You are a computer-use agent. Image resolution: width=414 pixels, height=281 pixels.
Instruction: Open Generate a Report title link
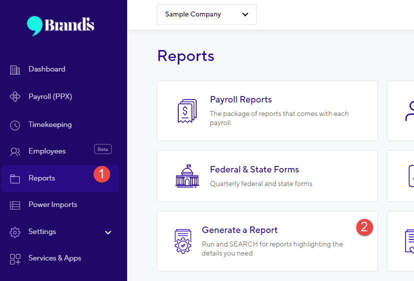pos(239,230)
